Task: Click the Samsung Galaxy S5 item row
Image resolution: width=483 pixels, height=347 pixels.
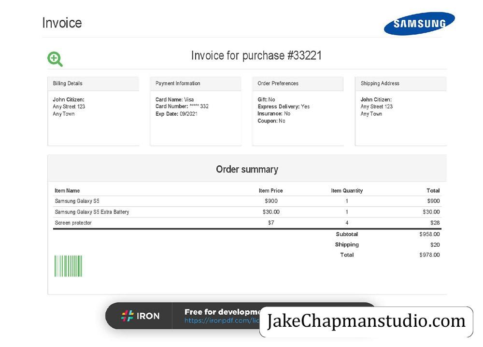Action: (247, 201)
